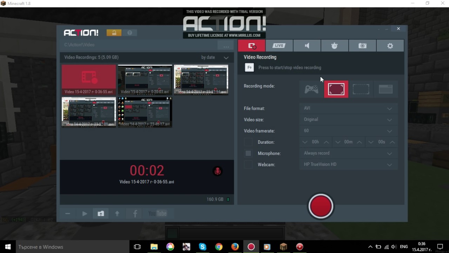Open the sort by date dropdown
The height and width of the screenshot is (253, 449).
click(x=215, y=57)
